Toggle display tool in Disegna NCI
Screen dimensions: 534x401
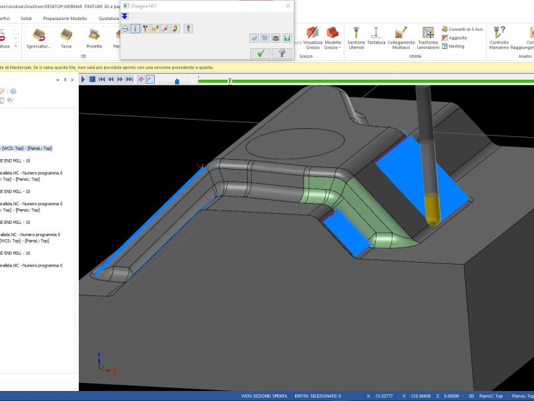[136, 29]
